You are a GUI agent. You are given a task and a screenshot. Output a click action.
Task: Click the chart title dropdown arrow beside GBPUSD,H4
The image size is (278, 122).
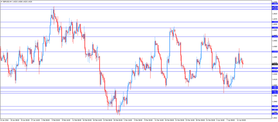pos(1,1)
